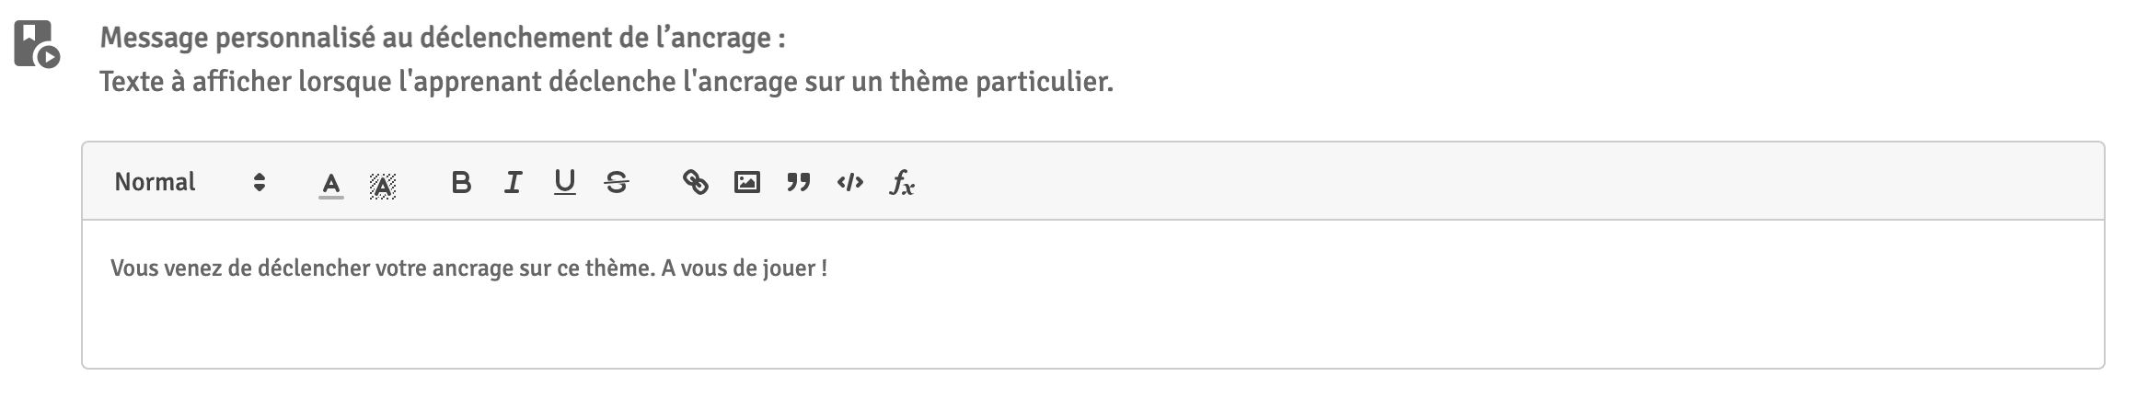Open the text color picker
The width and height of the screenshot is (2148, 399).
pos(331,184)
